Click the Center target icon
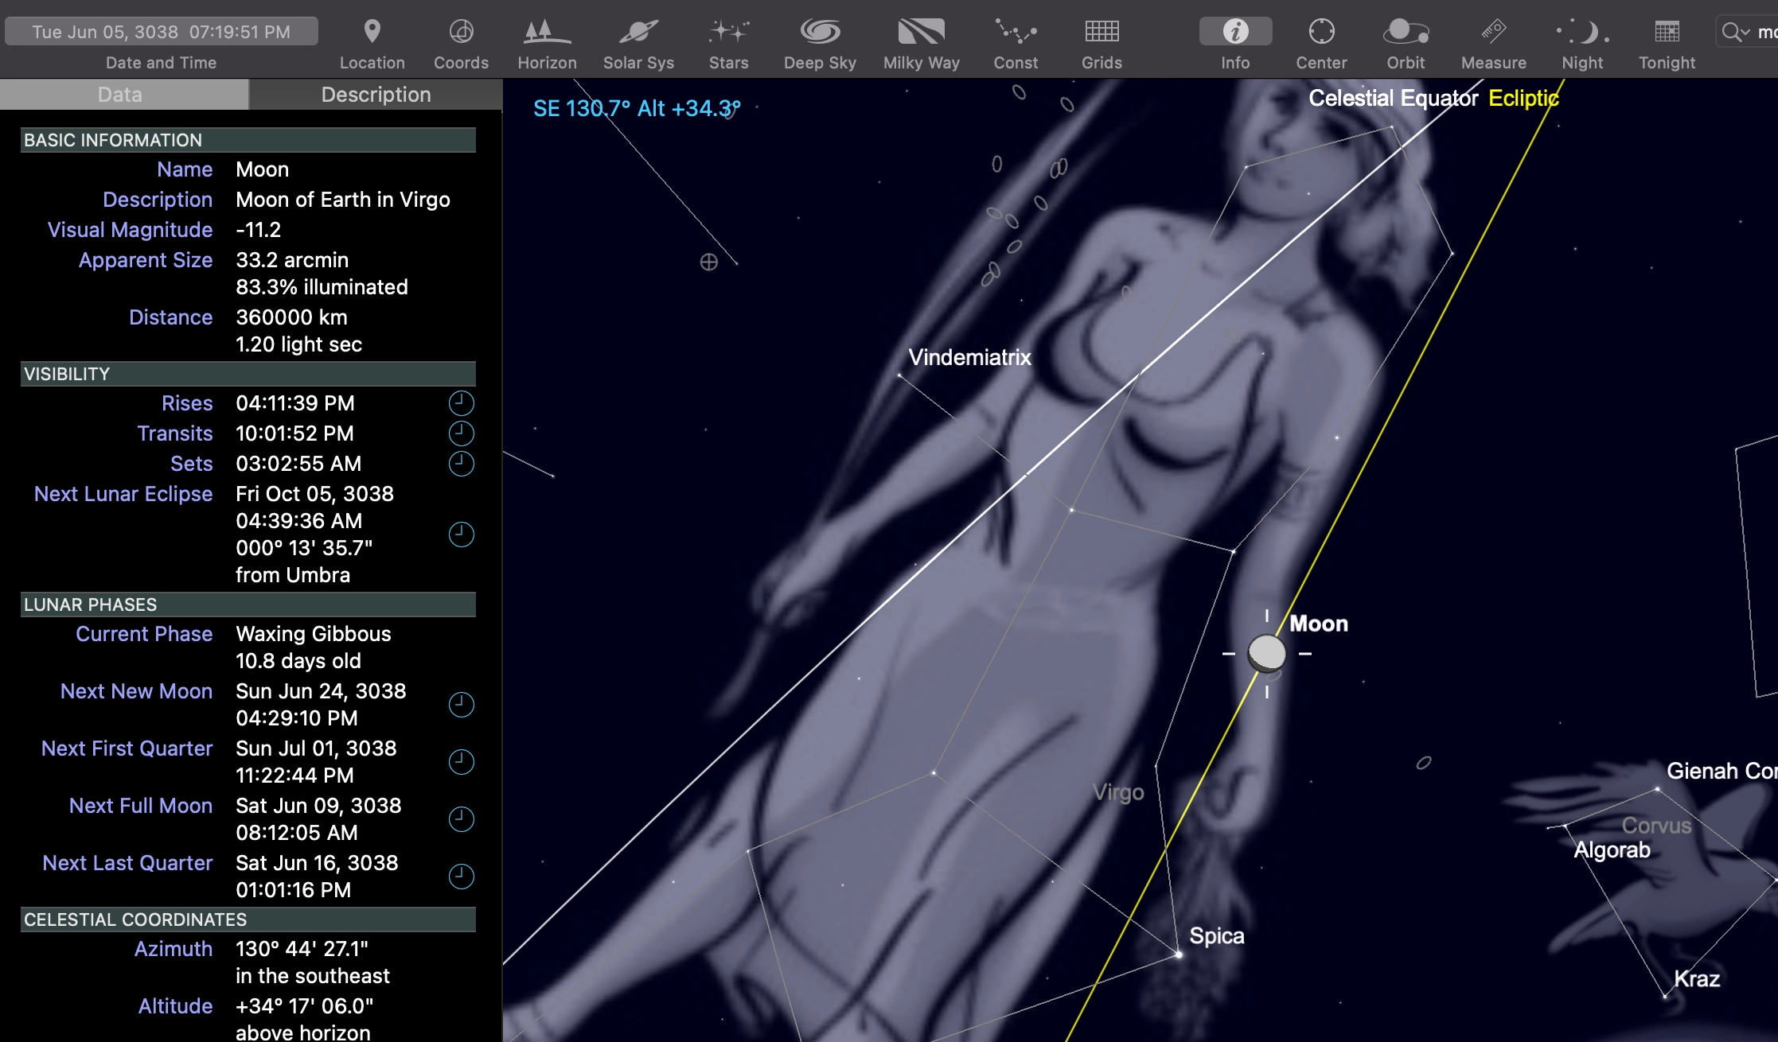 1321,32
